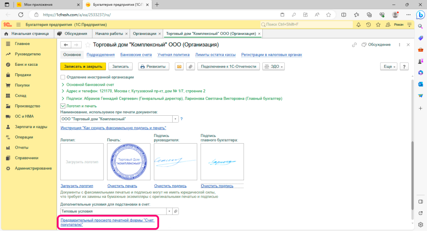This screenshot has height=231, width=427.
Task: Click the notifications bell icon in 1C header
Action: click(358, 25)
